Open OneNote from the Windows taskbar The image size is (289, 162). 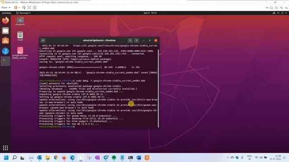(x=98, y=157)
